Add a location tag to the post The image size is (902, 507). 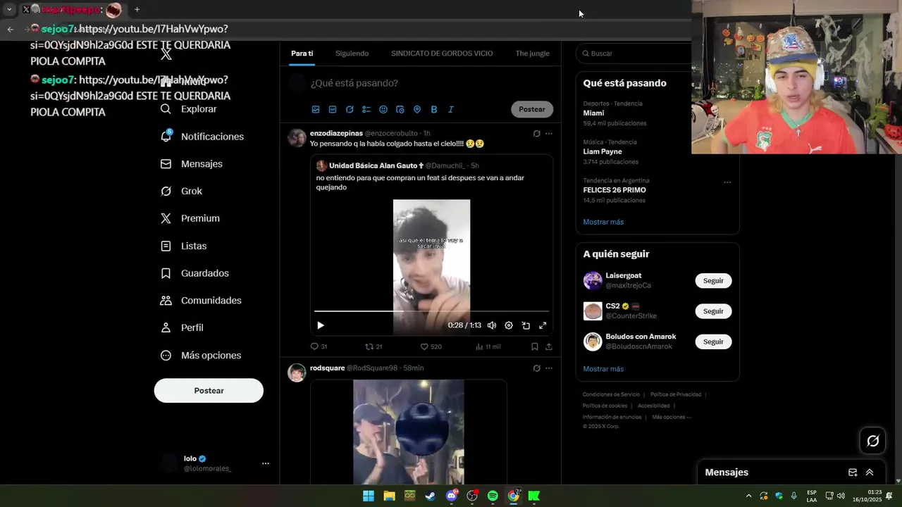coord(417,109)
